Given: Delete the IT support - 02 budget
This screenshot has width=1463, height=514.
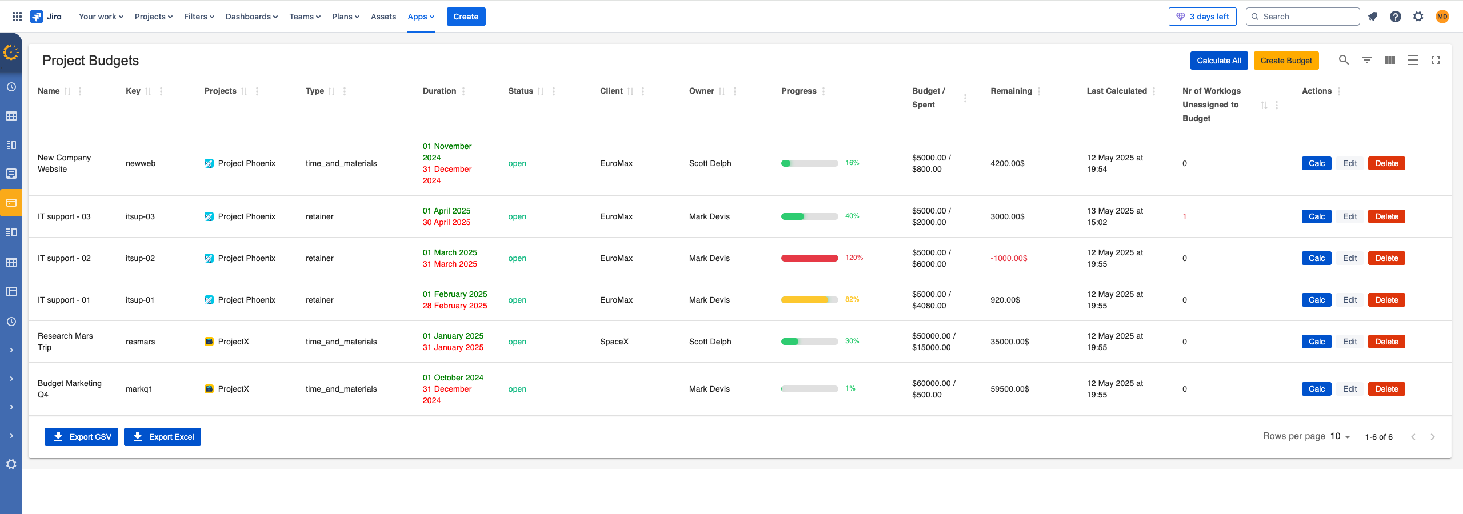Looking at the screenshot, I should (1386, 258).
